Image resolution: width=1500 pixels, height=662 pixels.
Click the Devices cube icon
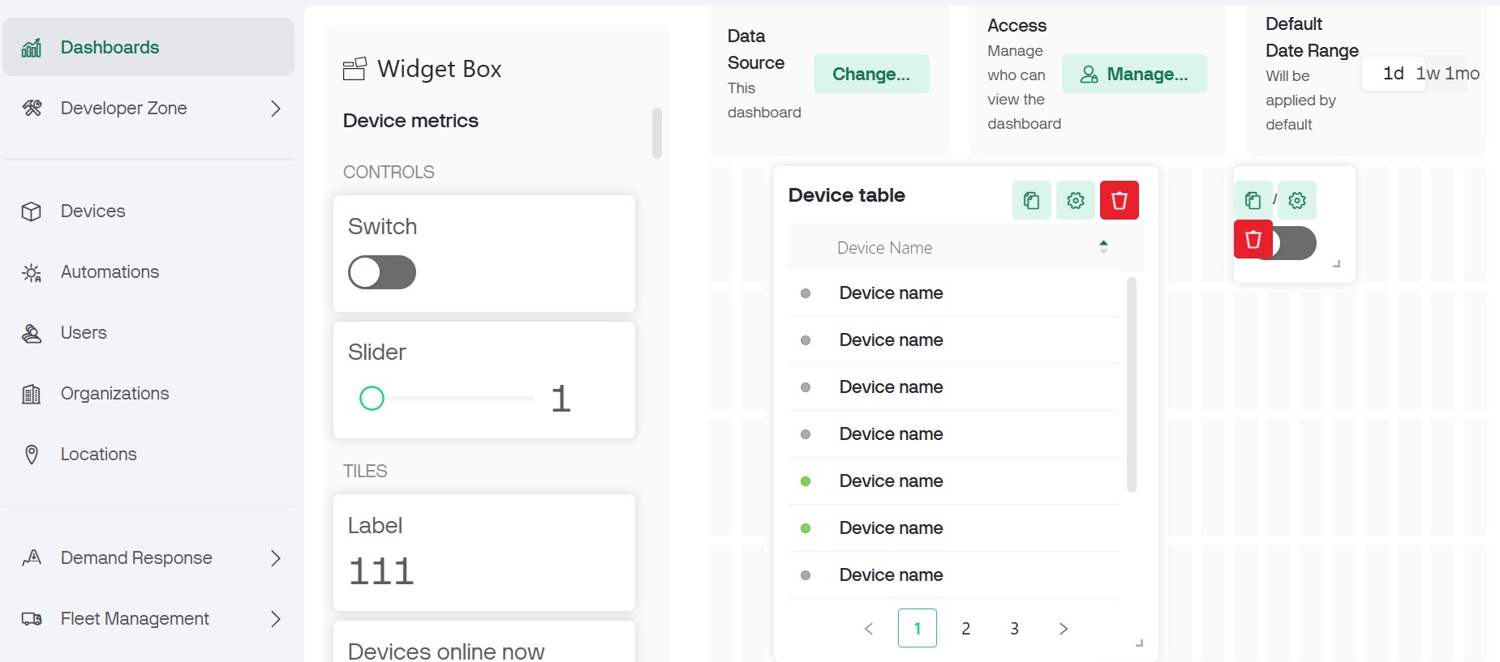pyautogui.click(x=32, y=211)
